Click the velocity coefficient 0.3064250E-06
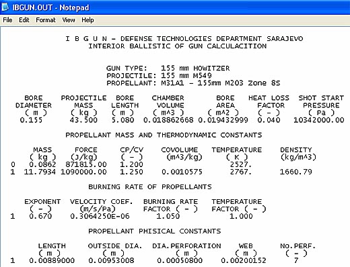 (100, 216)
